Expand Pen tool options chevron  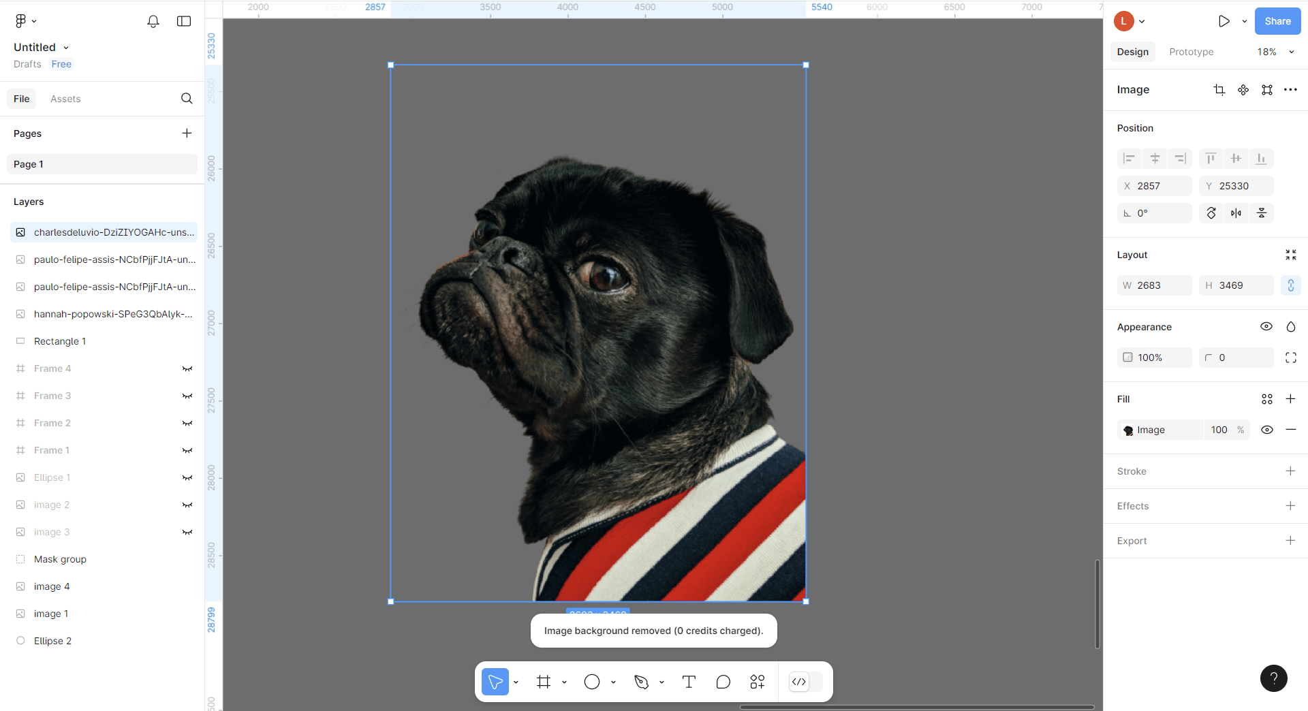pos(661,682)
